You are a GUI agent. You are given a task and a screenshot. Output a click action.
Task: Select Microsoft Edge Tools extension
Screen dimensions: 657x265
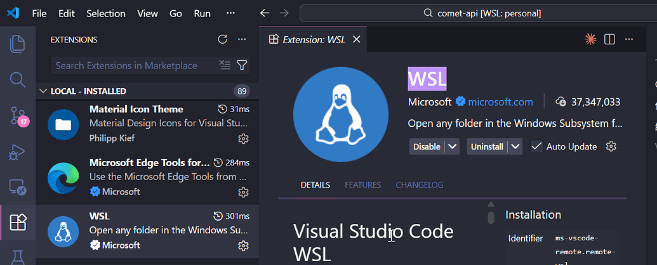click(147, 178)
